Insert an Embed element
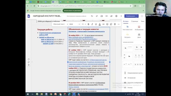Image resolution: width=171 pixels, height=96 pixels. (x=127, y=36)
